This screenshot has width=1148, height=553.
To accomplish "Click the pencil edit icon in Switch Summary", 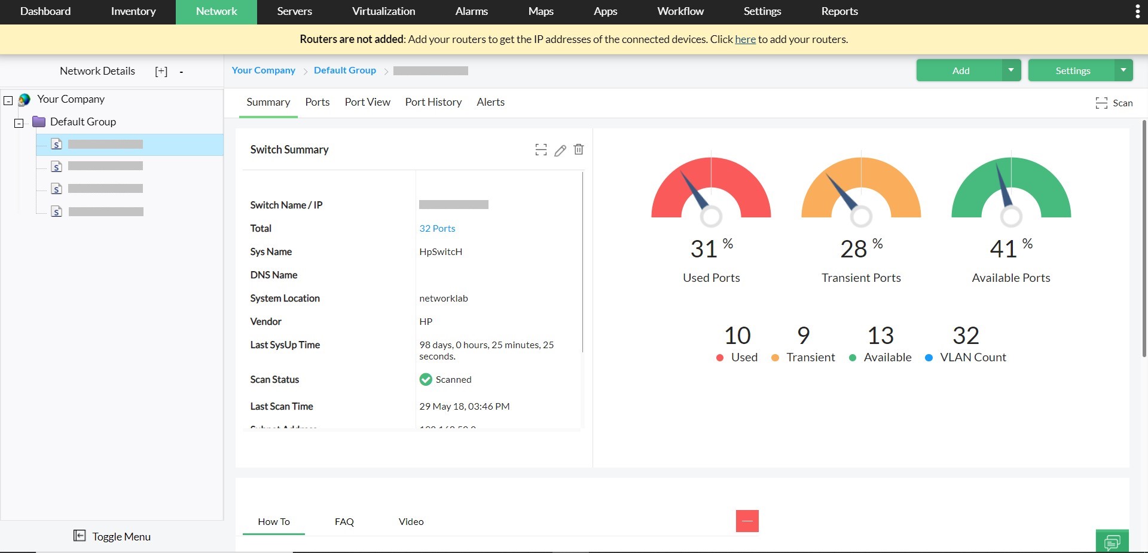I will (560, 150).
